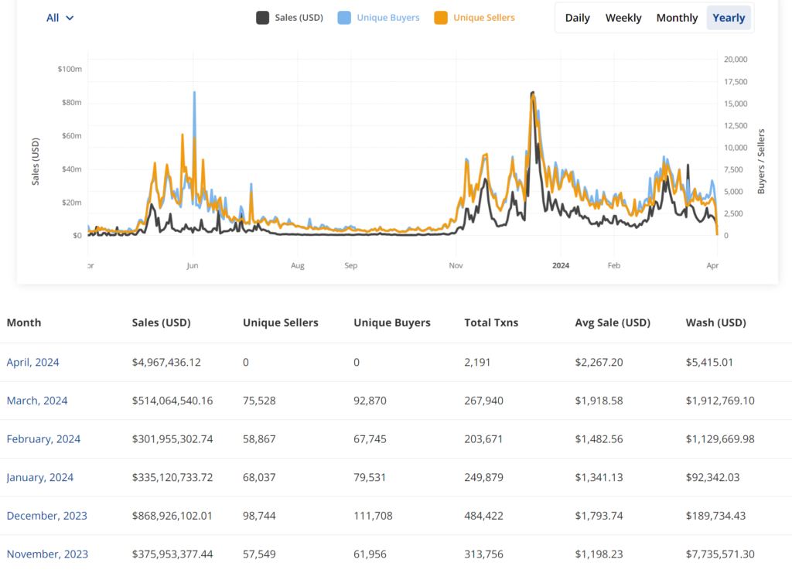The width and height of the screenshot is (792, 573).
Task: Open the February, 2024 month link
Action: 43,438
